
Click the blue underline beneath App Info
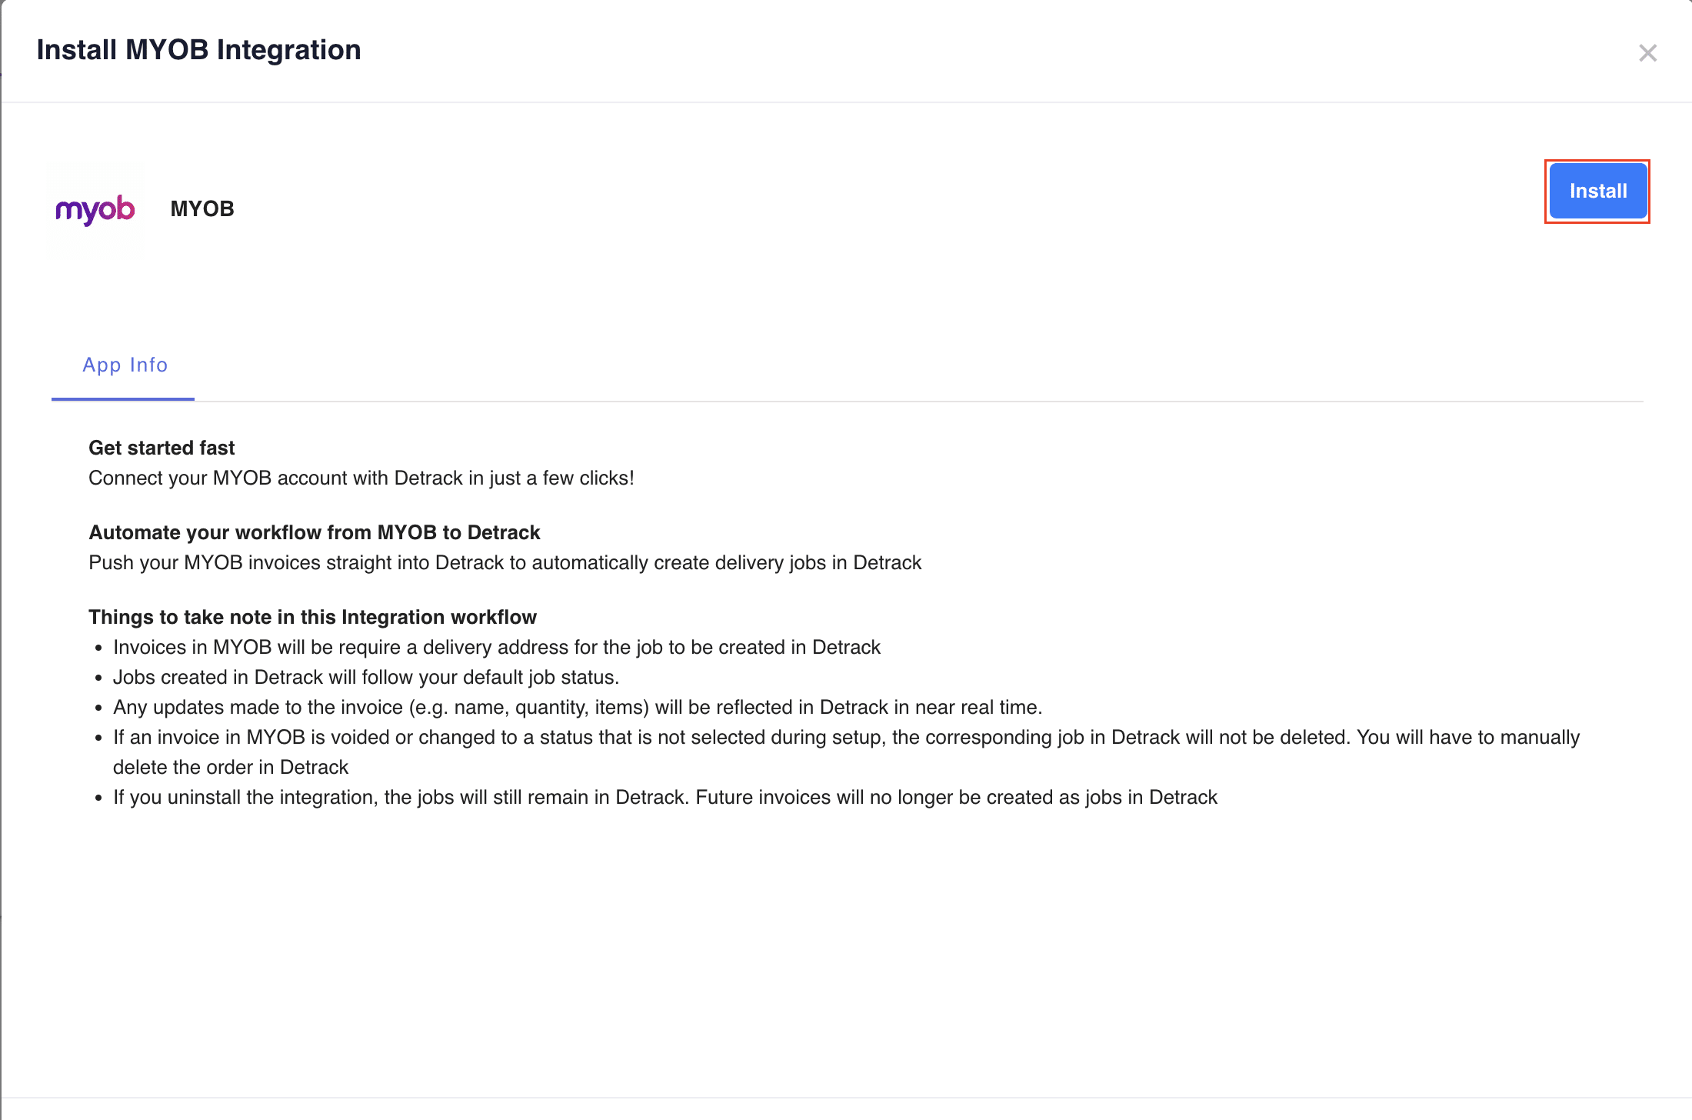pyautogui.click(x=123, y=399)
